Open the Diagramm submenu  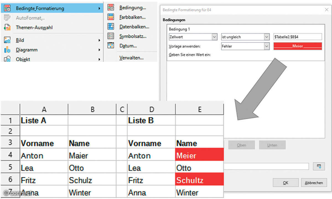(x=52, y=50)
